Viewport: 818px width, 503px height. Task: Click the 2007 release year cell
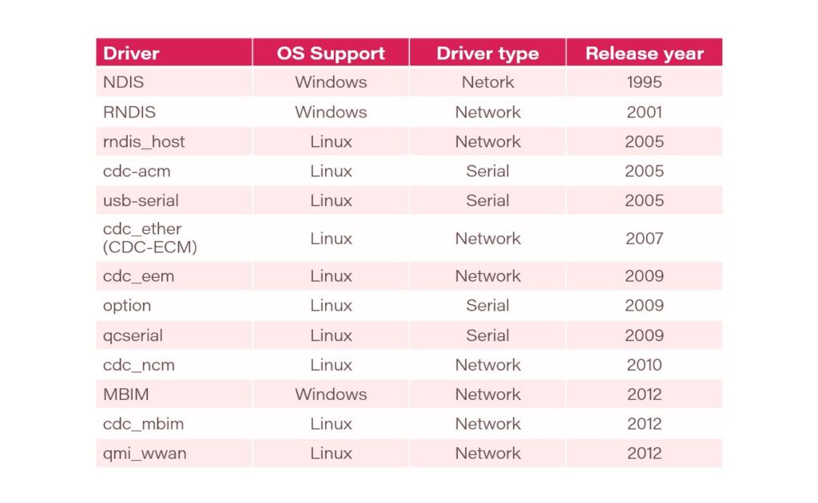[x=644, y=238]
